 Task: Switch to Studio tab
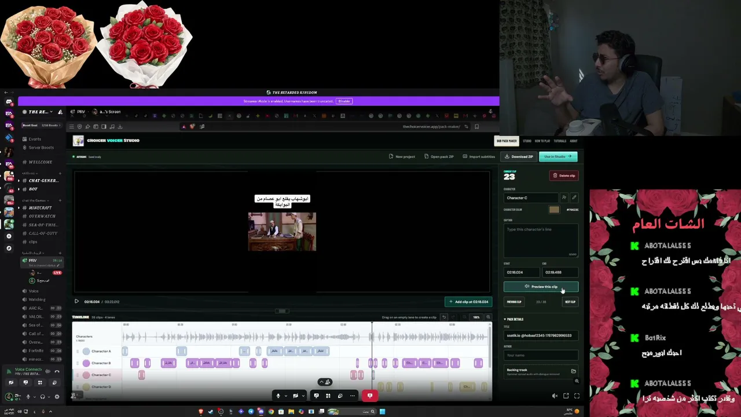point(527,141)
